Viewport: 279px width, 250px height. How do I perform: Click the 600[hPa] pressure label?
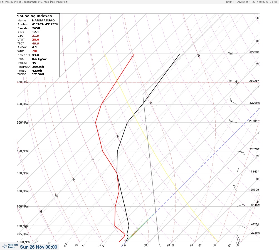coord(23,191)
